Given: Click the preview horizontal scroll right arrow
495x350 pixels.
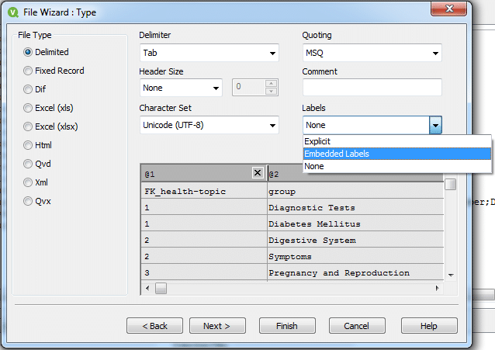Looking at the screenshot, I should tap(438, 288).
